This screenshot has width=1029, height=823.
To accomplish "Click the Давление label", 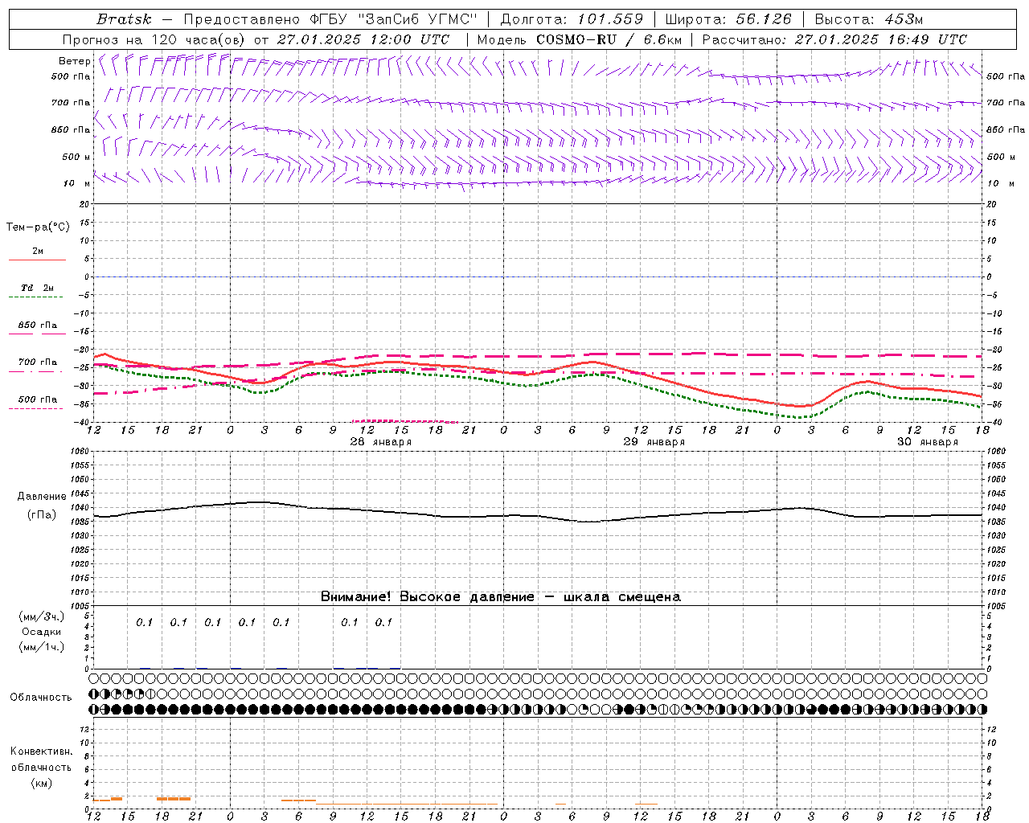I will (42, 497).
